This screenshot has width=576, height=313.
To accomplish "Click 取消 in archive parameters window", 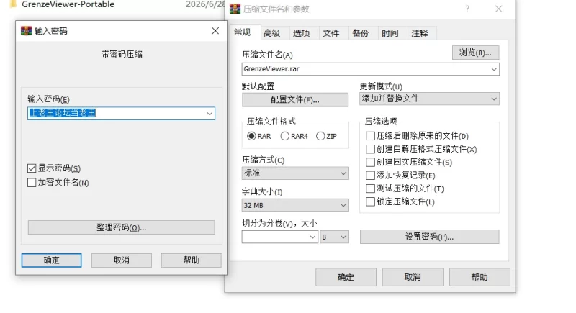I will click(413, 277).
